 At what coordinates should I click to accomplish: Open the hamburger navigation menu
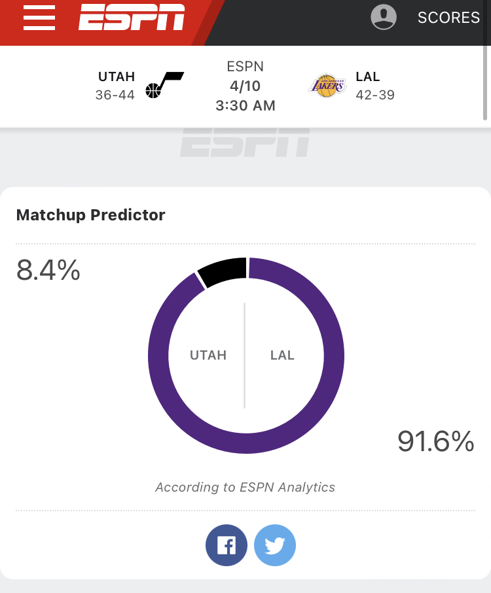39,18
